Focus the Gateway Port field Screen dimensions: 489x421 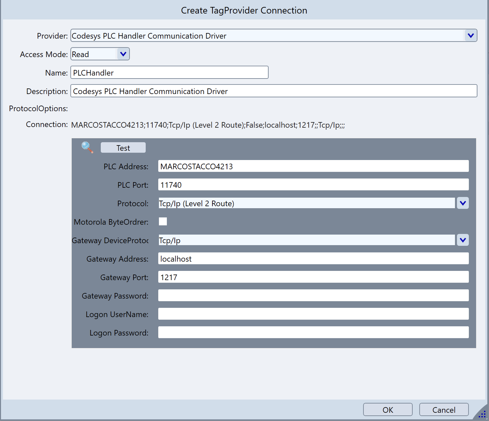(x=313, y=277)
